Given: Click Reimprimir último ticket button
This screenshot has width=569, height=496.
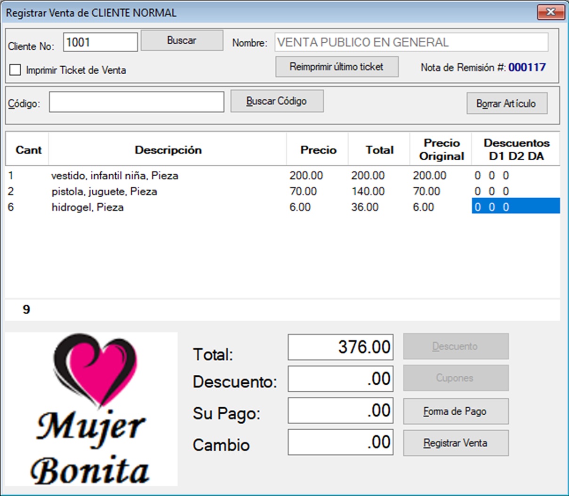Looking at the screenshot, I should (337, 67).
